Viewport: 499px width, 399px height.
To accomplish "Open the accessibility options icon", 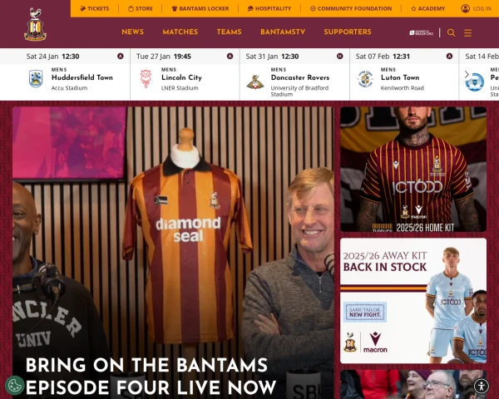I will point(482,387).
